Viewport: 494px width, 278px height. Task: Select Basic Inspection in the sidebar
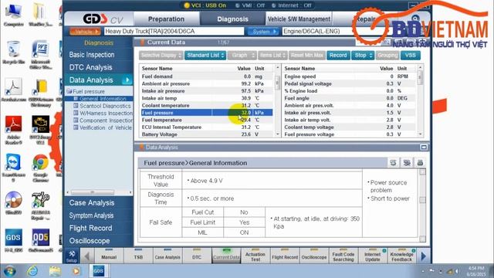click(92, 55)
